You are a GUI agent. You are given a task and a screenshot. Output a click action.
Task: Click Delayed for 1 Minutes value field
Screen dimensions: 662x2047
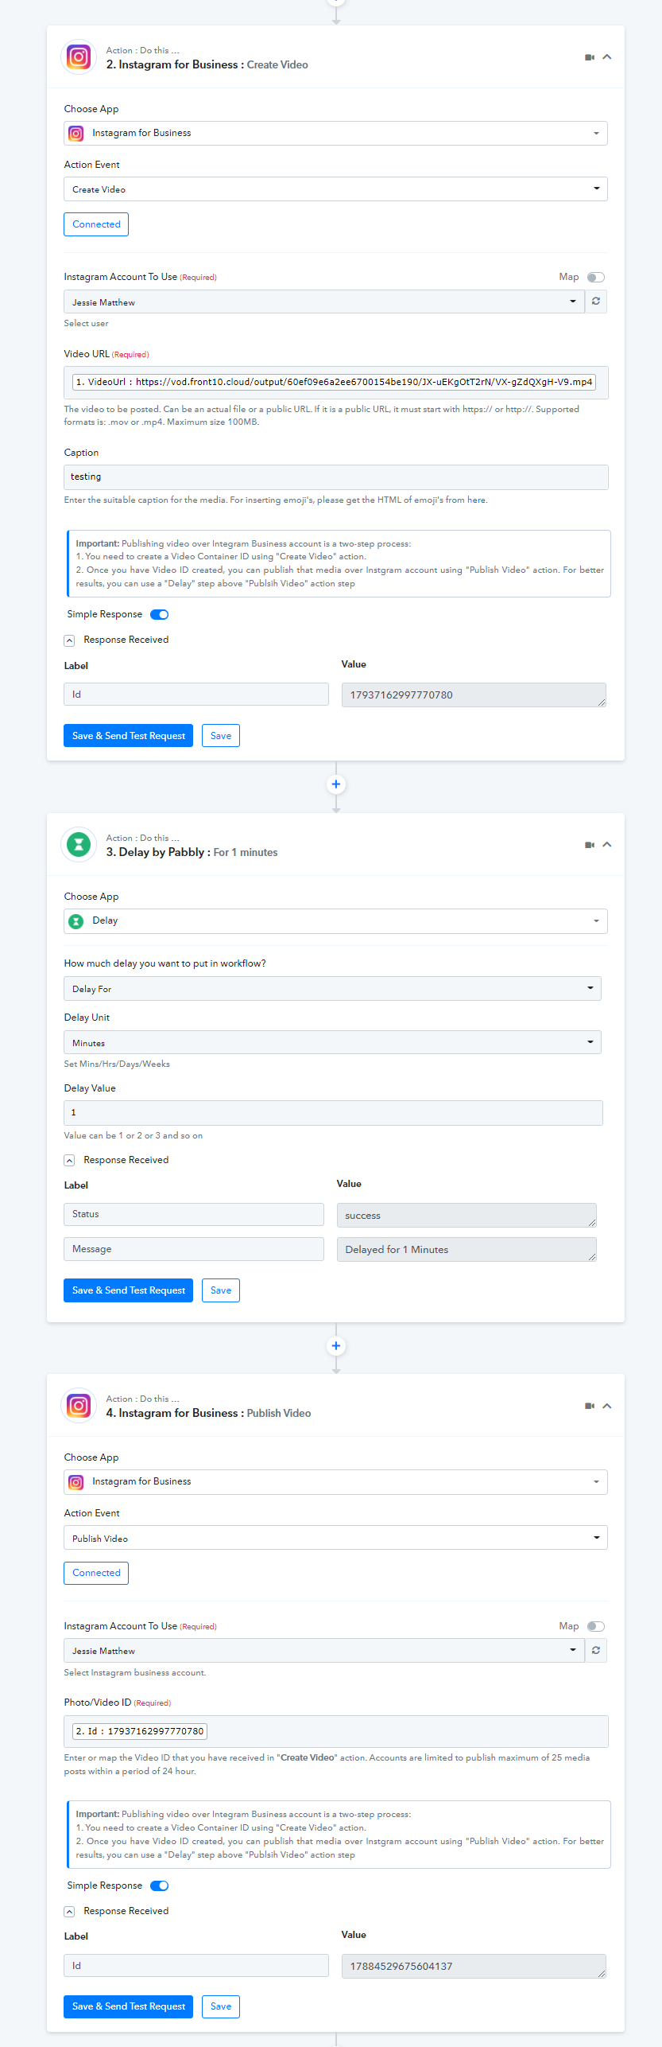click(466, 1249)
